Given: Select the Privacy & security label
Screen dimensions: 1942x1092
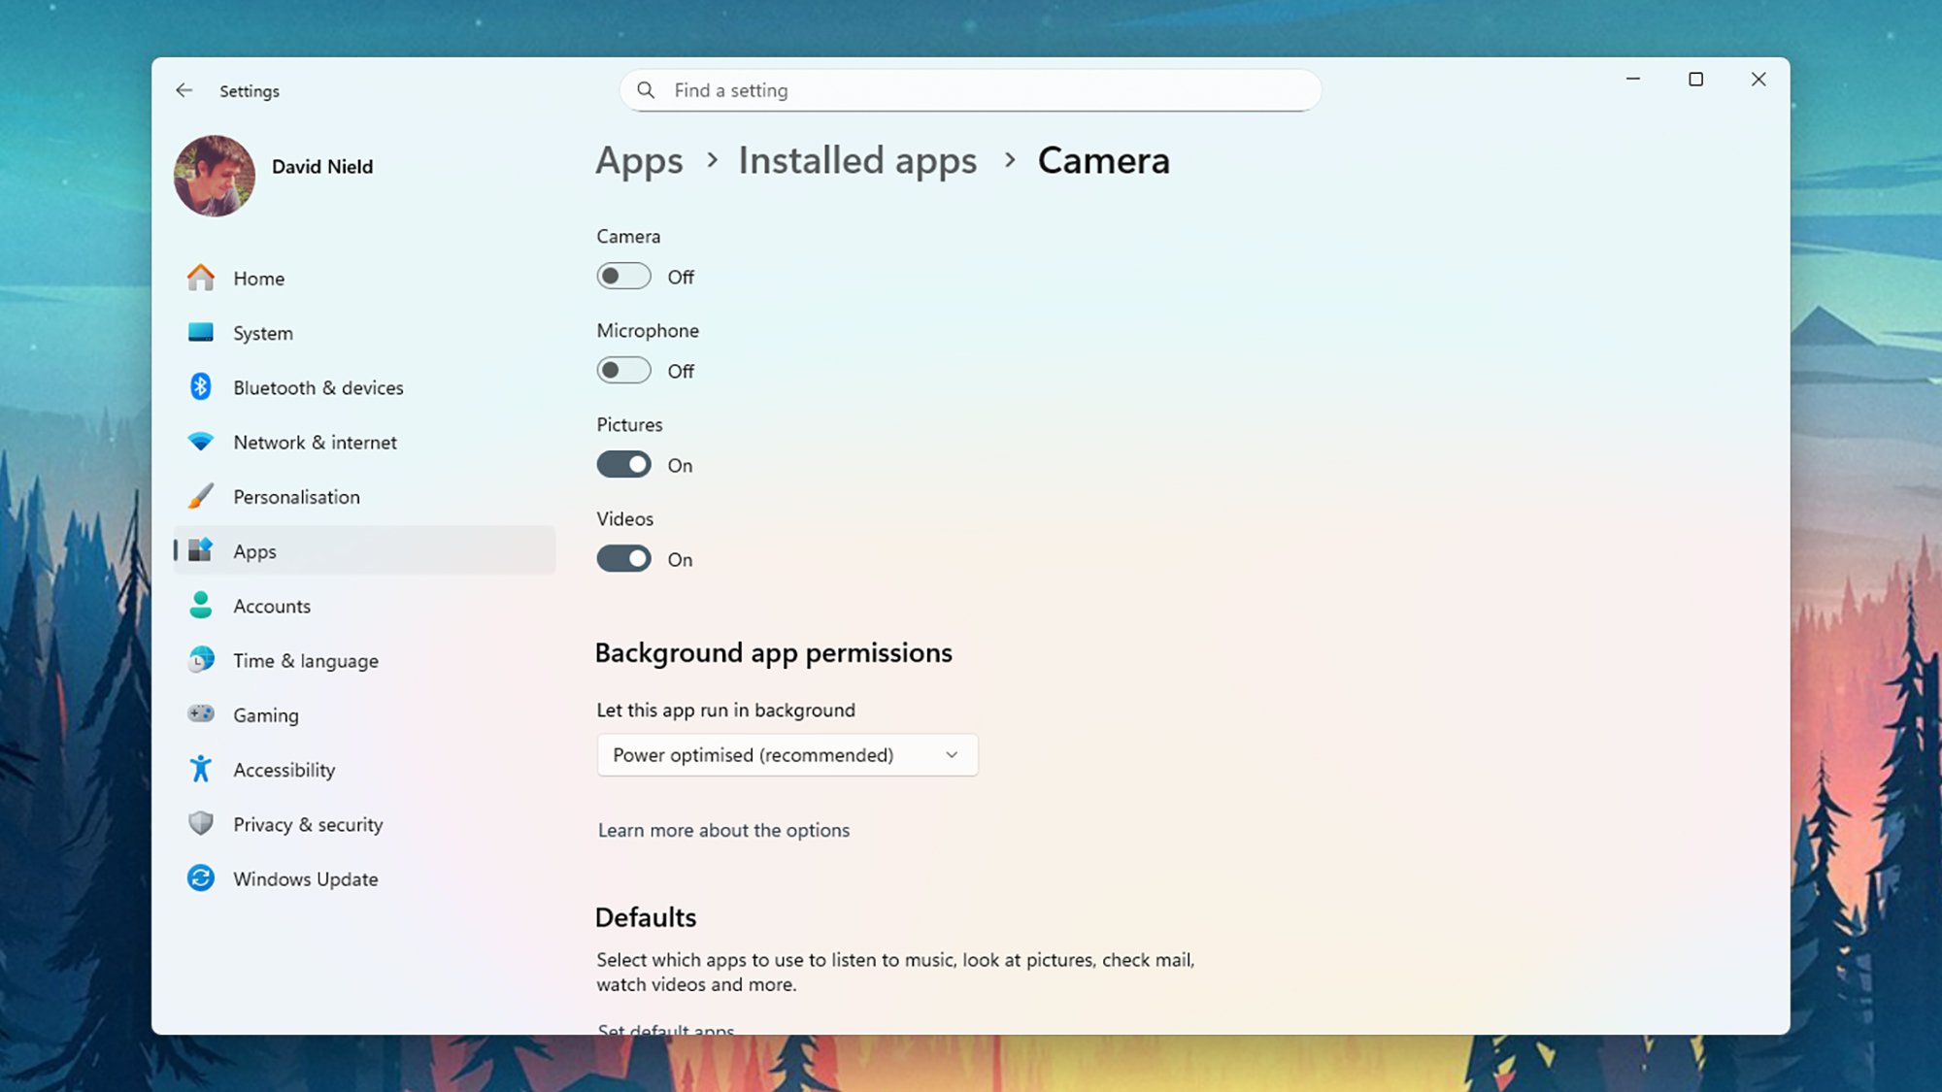Looking at the screenshot, I should point(308,825).
